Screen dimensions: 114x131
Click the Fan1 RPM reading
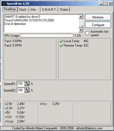coord(13,41)
